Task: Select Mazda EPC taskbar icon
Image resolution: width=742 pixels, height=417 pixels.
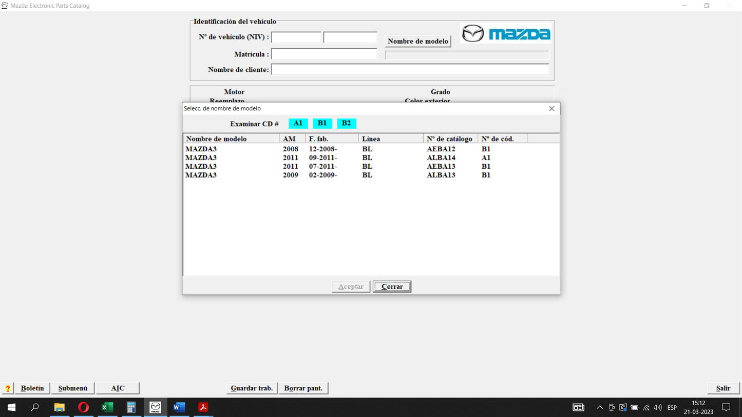Action: pyautogui.click(x=155, y=407)
